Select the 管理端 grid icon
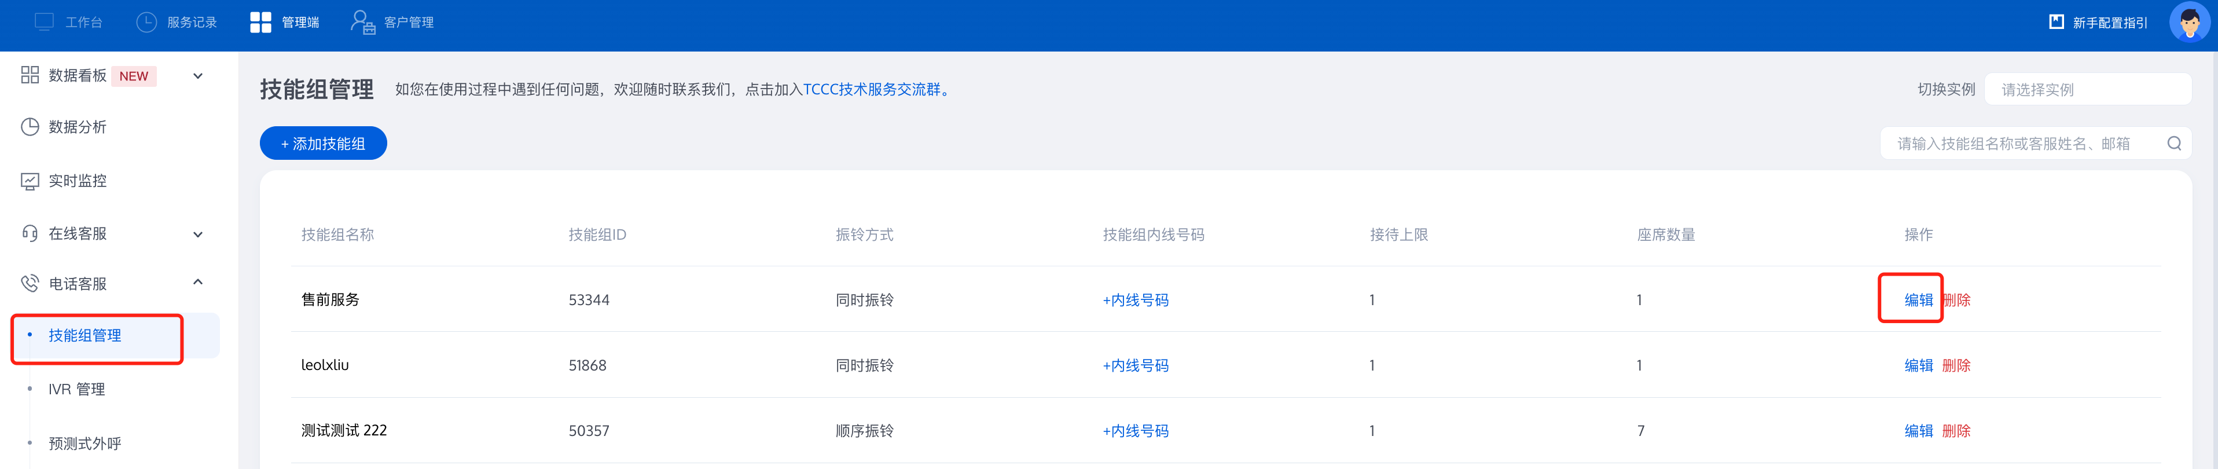 click(260, 21)
